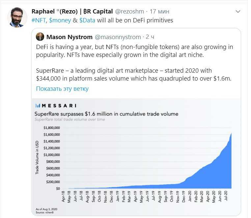Click Показать эту ветку link
The height and width of the screenshot is (218, 251).
tap(62, 88)
